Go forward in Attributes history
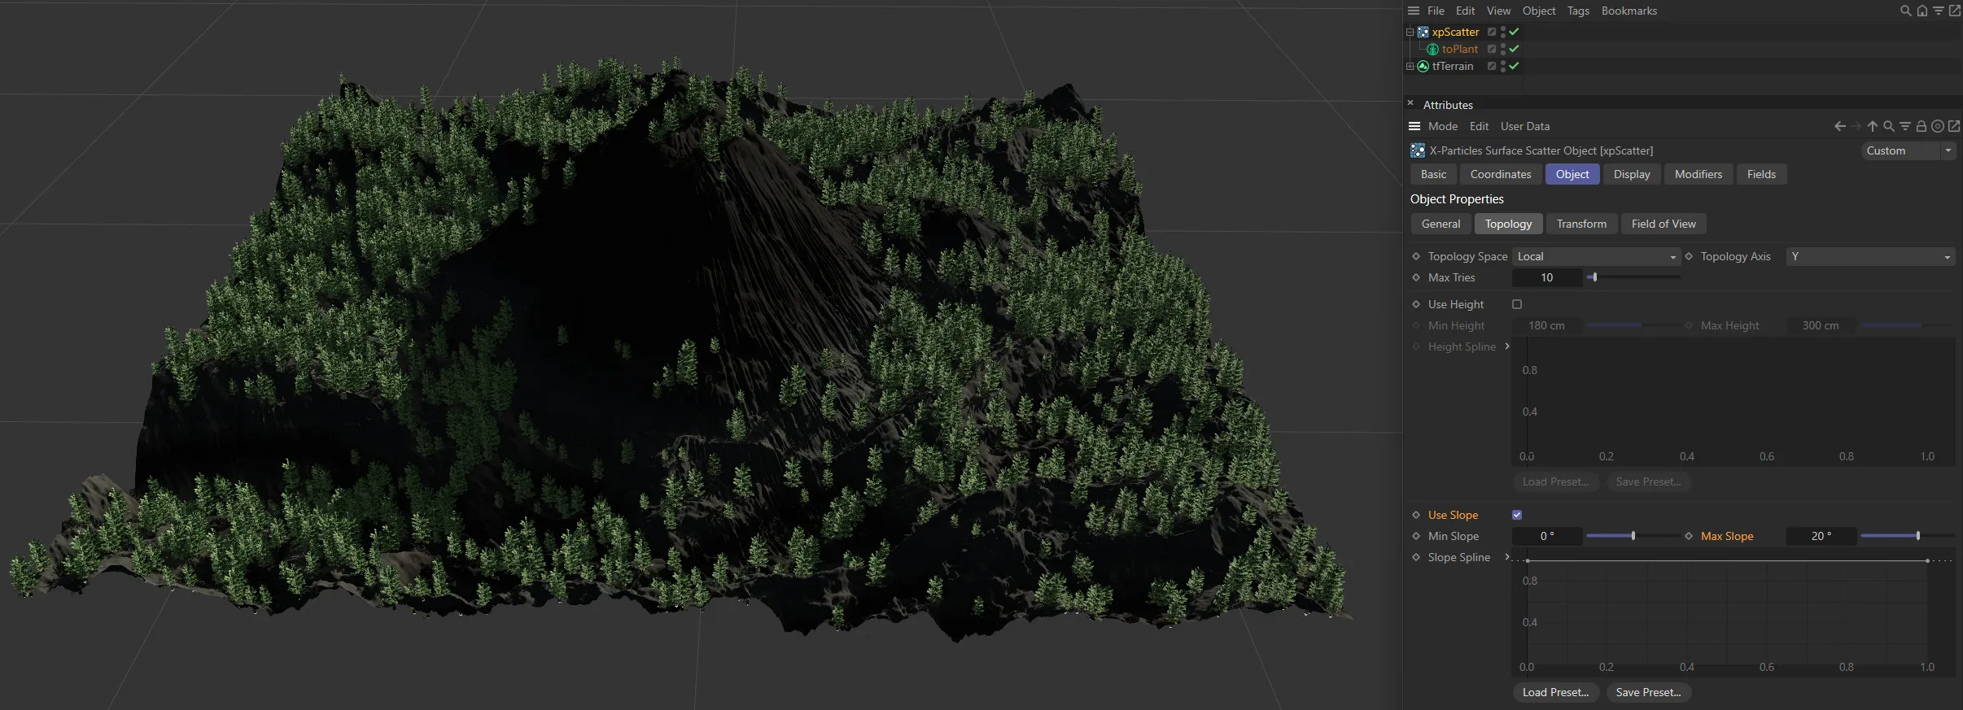The width and height of the screenshot is (1963, 710). [x=1856, y=126]
